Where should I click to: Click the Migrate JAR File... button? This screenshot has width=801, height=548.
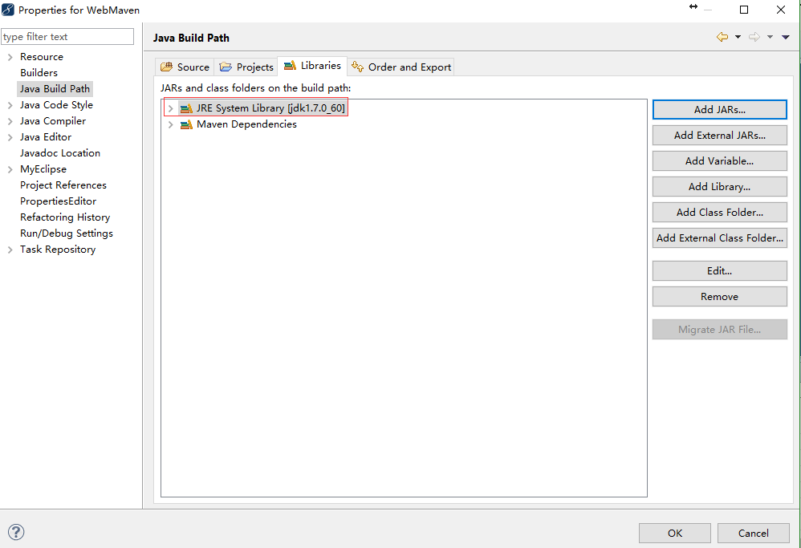(x=719, y=330)
